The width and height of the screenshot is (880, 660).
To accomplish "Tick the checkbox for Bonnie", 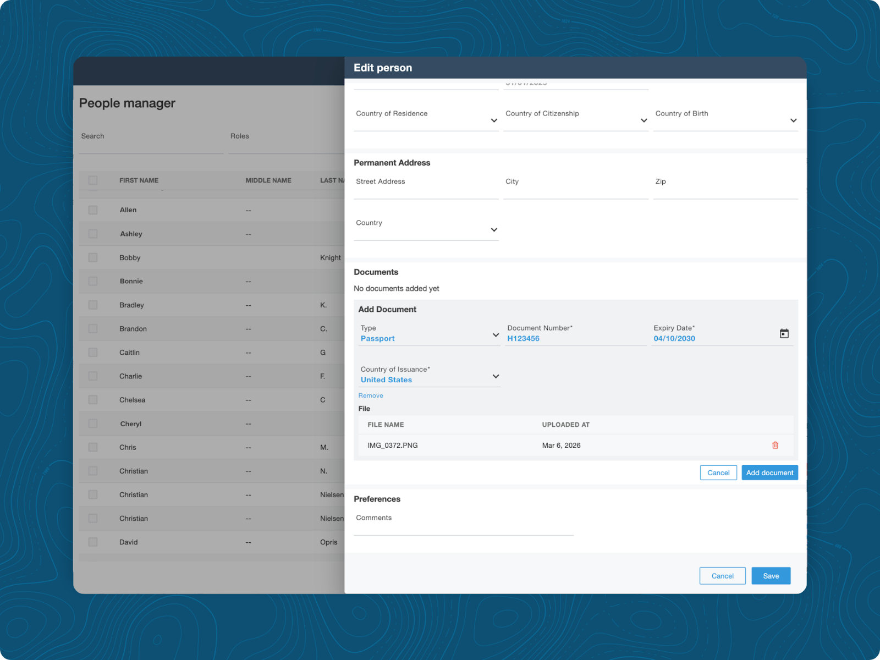I will (x=93, y=281).
